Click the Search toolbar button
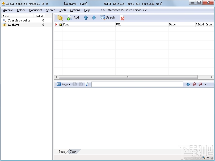Screen dimensions: 215x161 pos(107,18)
